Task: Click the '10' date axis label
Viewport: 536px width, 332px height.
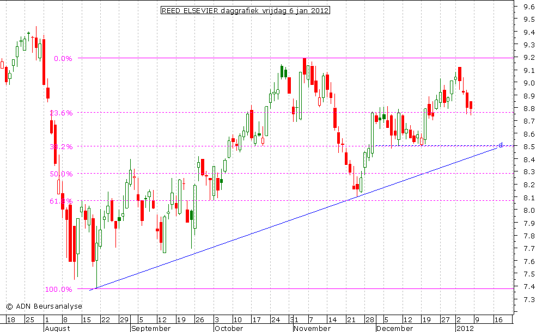Action: (237, 320)
